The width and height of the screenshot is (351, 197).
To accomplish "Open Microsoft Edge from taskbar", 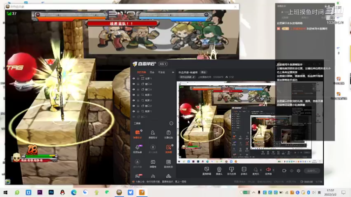I will point(74,192).
